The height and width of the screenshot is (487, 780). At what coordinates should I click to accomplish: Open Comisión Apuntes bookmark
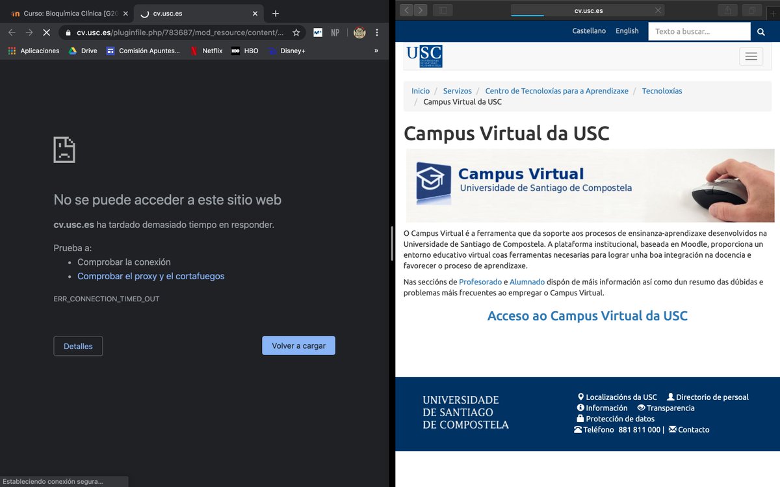143,51
